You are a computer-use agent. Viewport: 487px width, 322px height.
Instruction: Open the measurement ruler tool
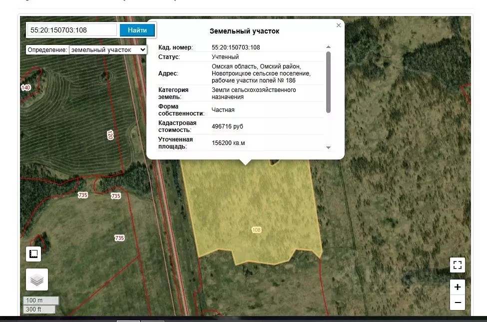[x=33, y=254]
